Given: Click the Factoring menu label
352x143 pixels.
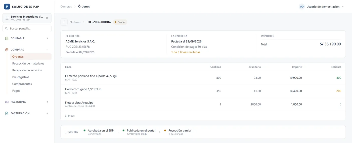Looking at the screenshot, I should tap(18, 102).
